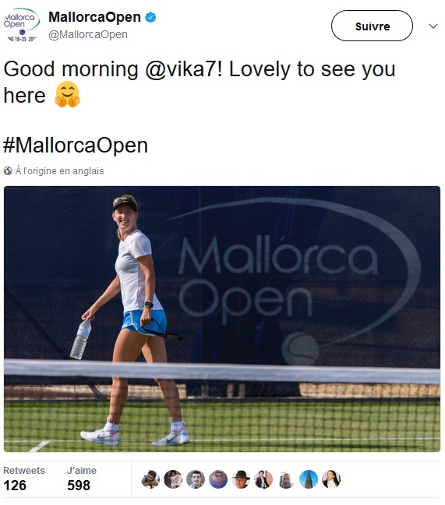The width and height of the screenshot is (445, 505).
Task: Click the hugging face emoji
Action: [x=67, y=94]
